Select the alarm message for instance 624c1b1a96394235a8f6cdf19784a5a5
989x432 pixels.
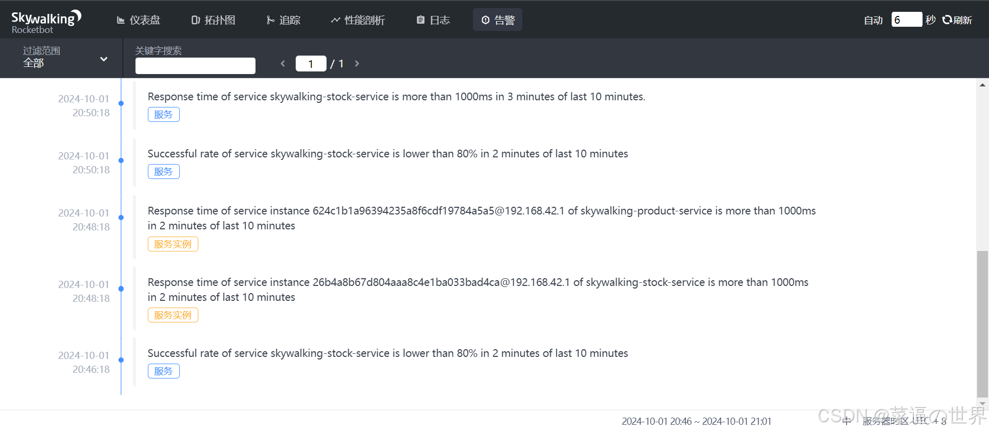[482, 218]
